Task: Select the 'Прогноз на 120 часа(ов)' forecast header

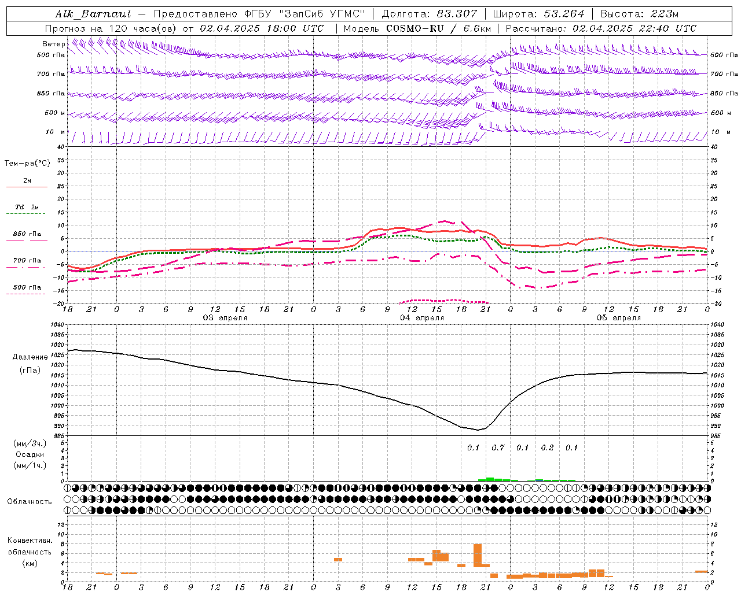Action: tap(111, 28)
